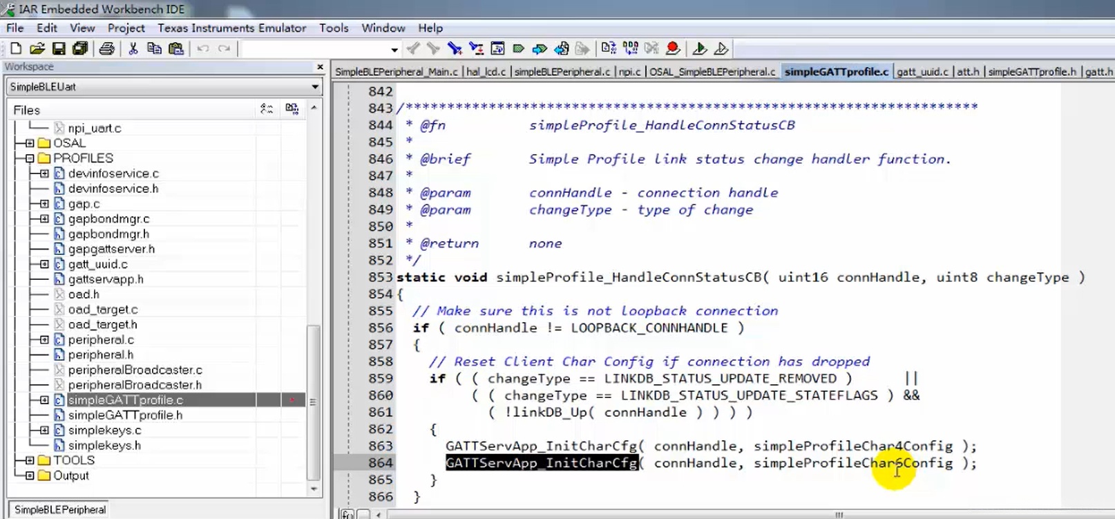Screen dimensions: 1115x519
Task: Switch to the npi.c editor tab
Action: point(629,72)
